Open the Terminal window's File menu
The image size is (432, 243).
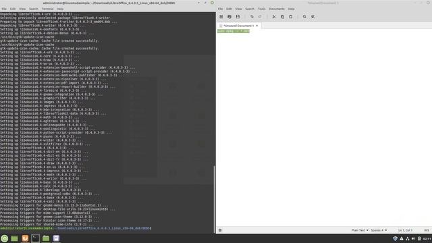click(x=4, y=9)
